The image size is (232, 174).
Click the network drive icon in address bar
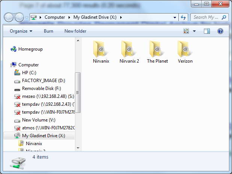pos(34,17)
